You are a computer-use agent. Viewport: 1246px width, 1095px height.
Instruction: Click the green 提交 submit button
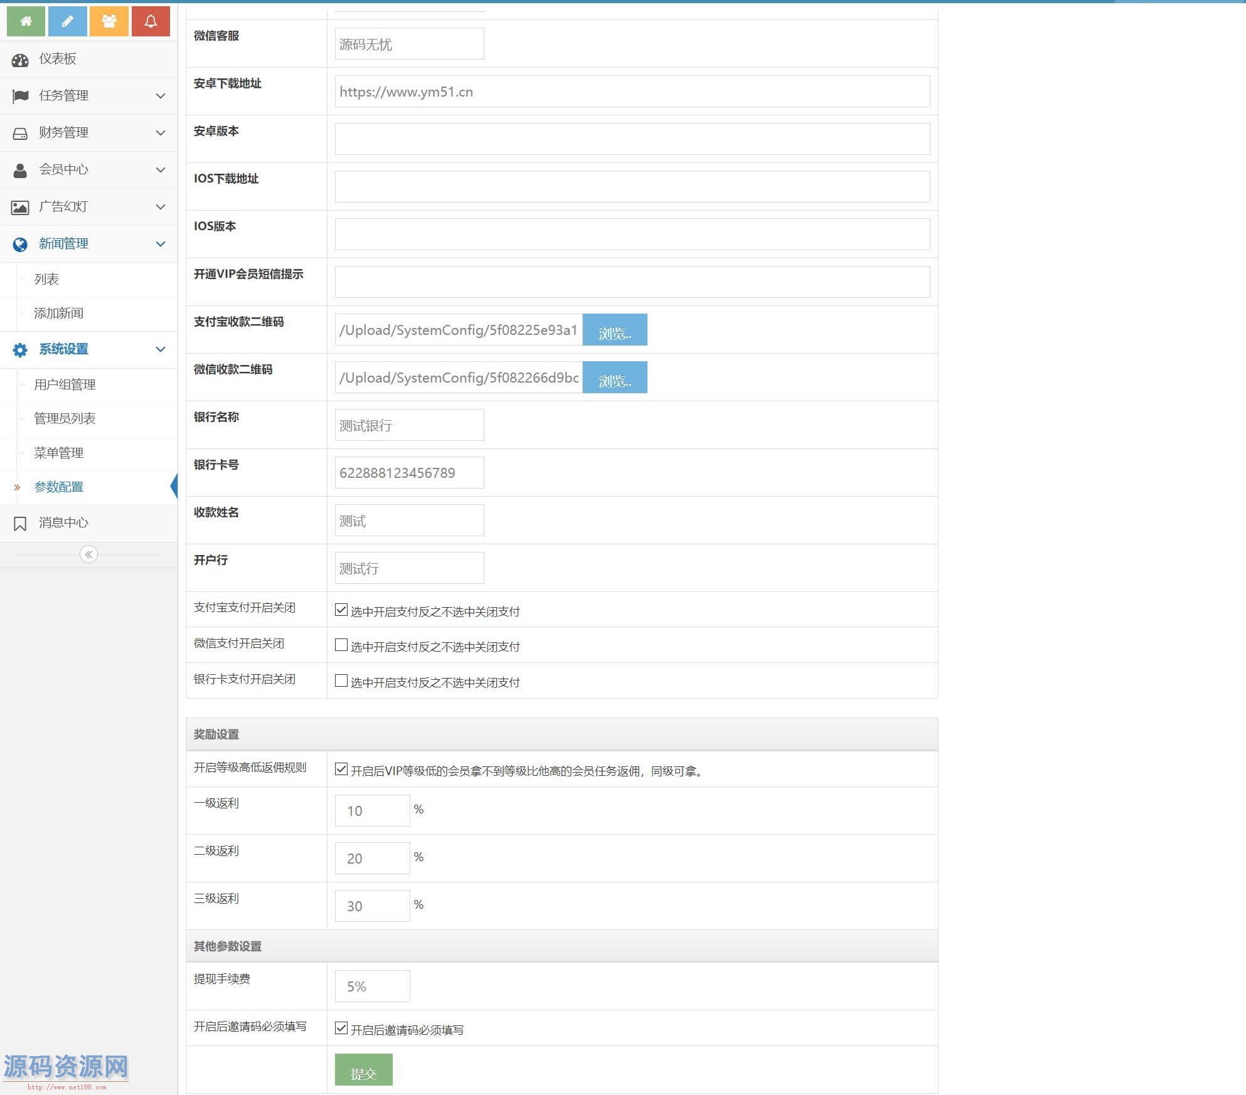[363, 1069]
